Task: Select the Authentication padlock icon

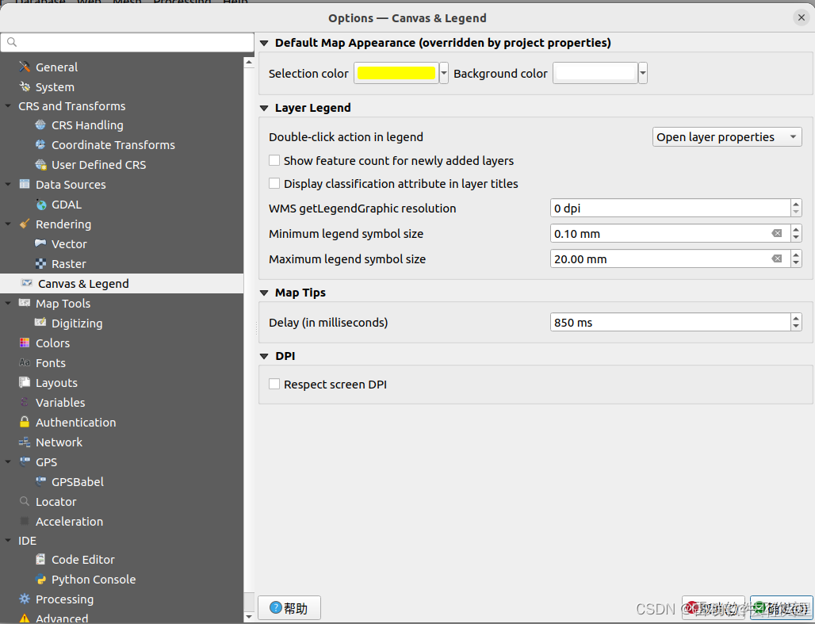Action: 25,422
